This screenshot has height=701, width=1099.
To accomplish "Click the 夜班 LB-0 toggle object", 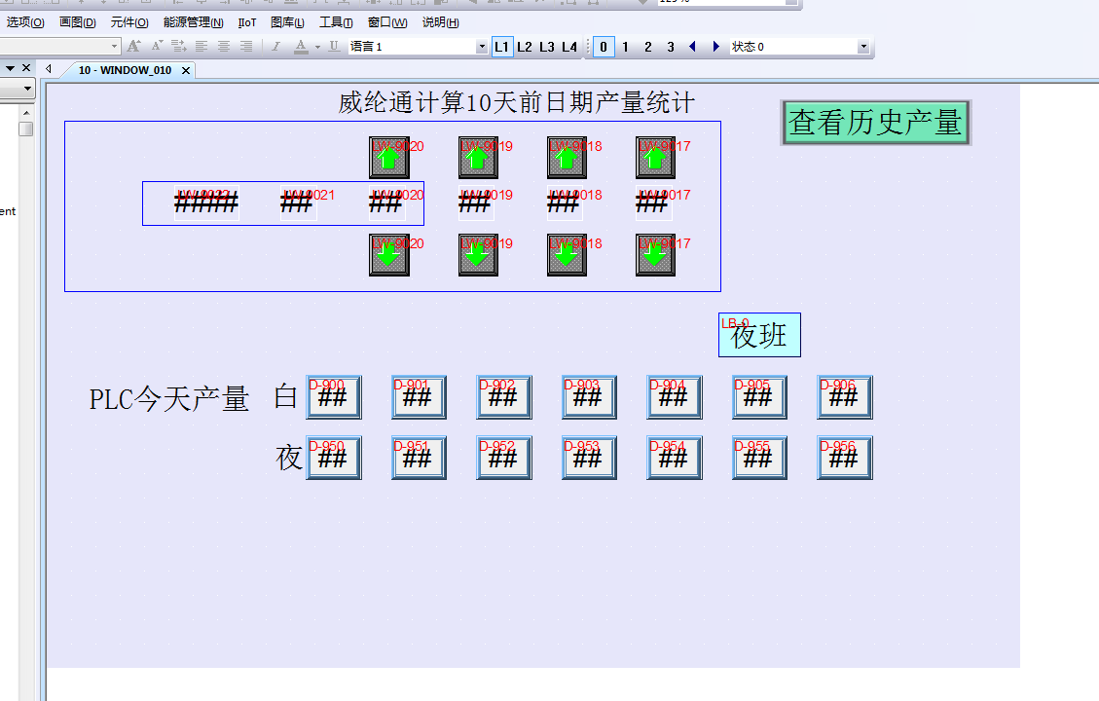I will click(759, 335).
